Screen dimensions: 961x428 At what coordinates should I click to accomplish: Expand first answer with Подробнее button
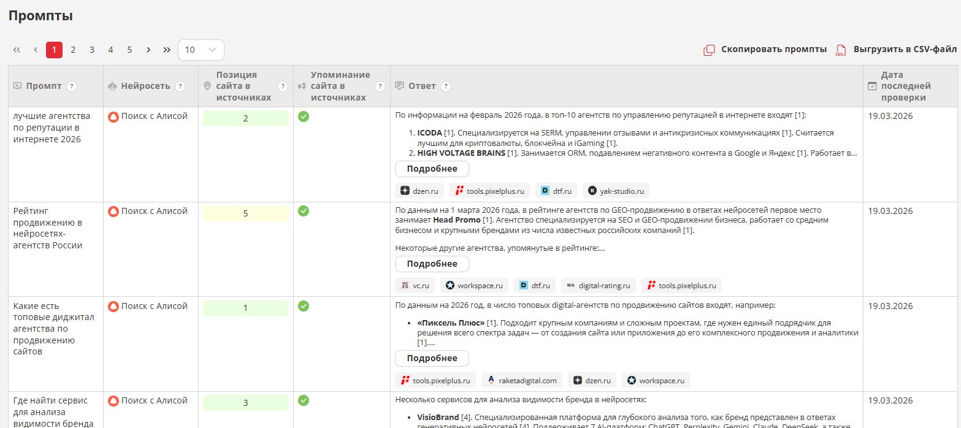pos(432,169)
